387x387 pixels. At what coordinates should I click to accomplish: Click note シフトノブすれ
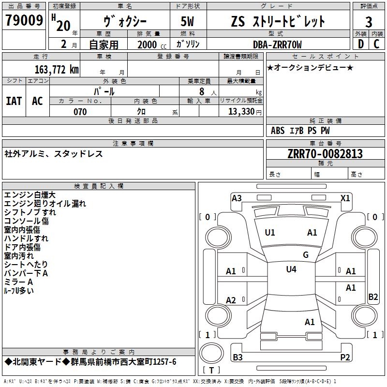[x=30, y=212]
